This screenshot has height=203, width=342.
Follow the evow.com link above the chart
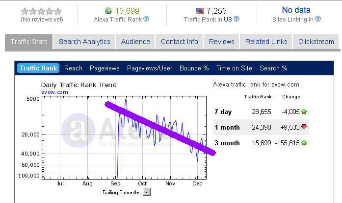tap(54, 92)
